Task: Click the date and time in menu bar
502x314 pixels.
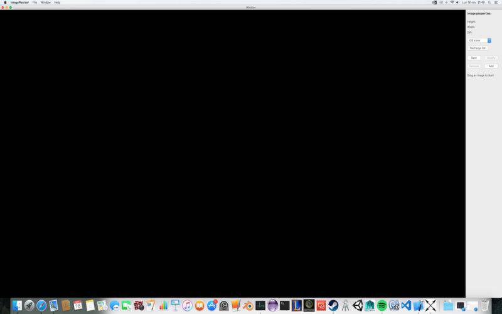Action: click(x=473, y=3)
